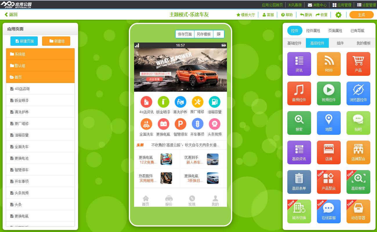Select the 浏览器控件 browser widget
The height and width of the screenshot is (232, 377).
tap(358, 93)
